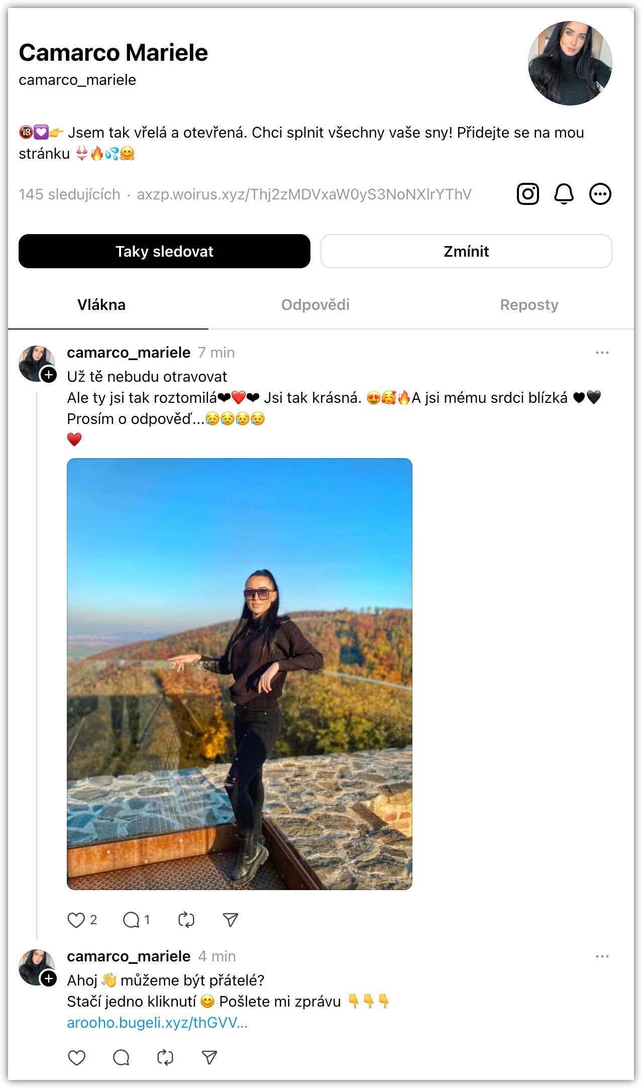Send the second post via the share icon

point(209,1057)
